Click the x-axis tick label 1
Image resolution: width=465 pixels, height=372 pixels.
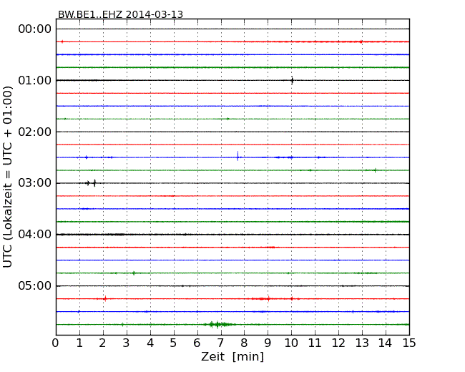[x=79, y=343]
